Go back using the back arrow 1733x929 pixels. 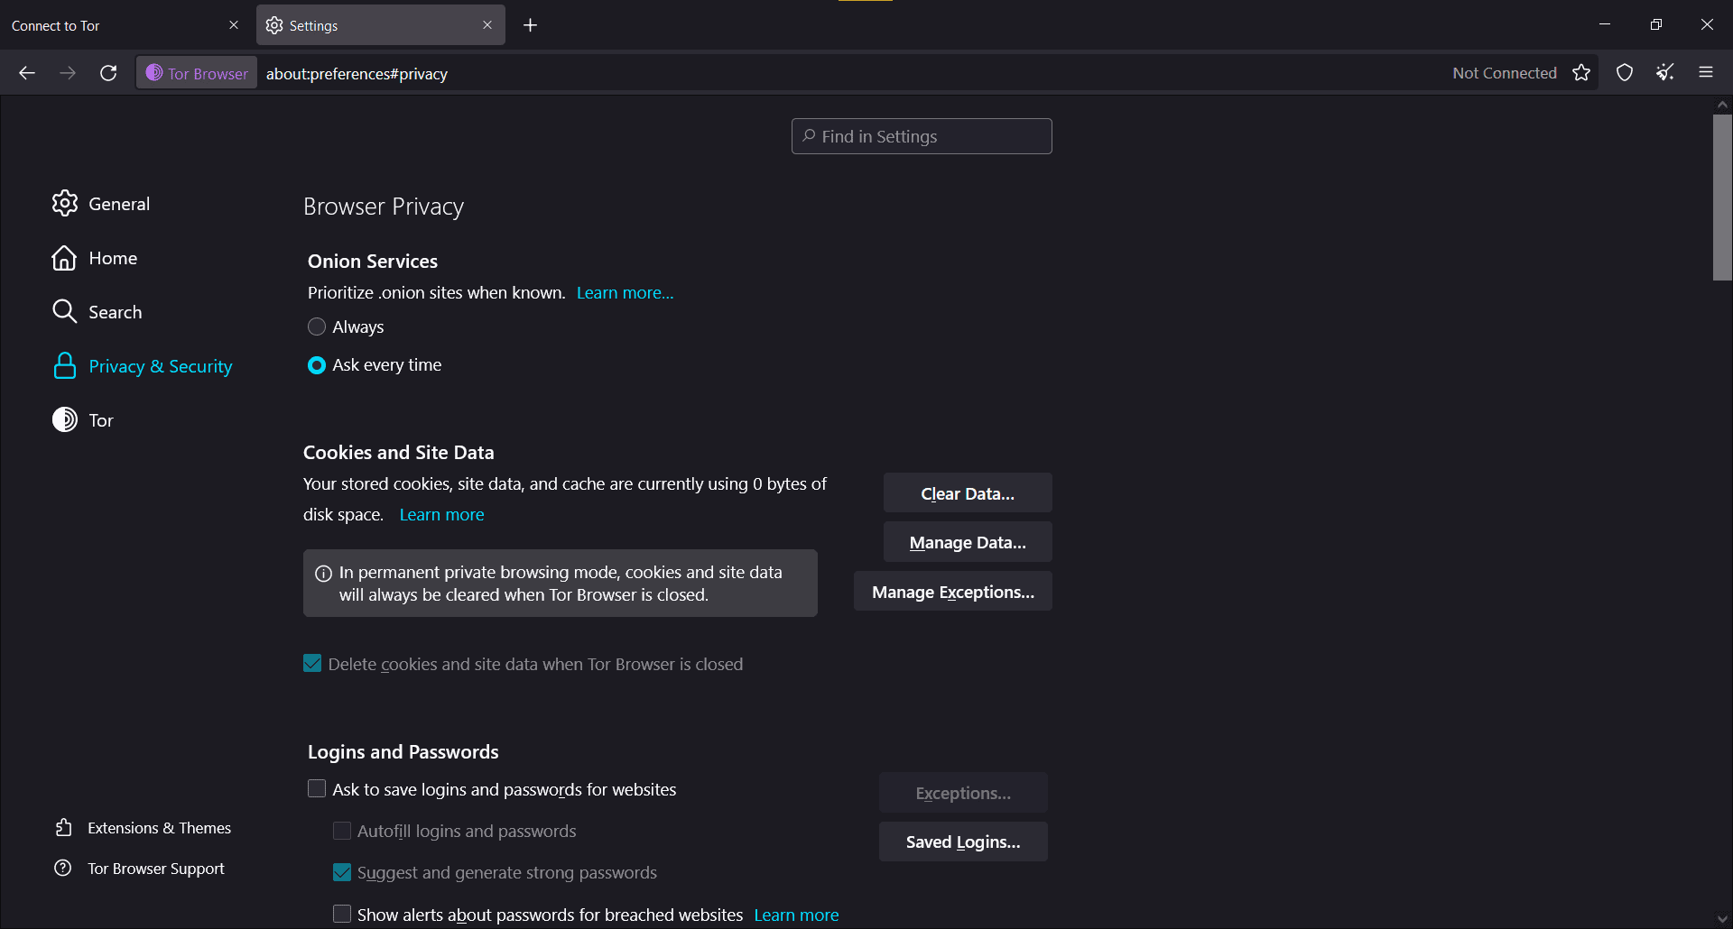pos(27,73)
